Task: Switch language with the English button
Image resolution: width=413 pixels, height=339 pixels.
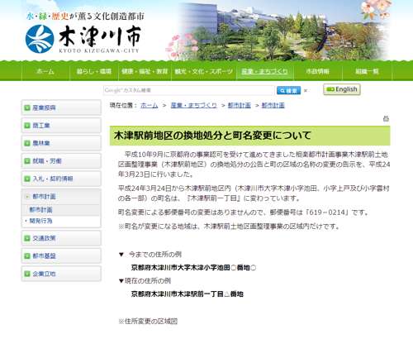Action: point(342,89)
